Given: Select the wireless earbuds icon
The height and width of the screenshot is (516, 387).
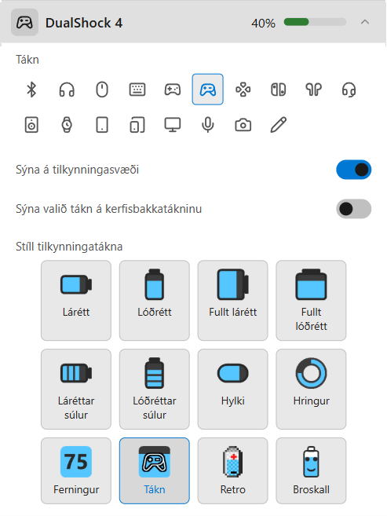Looking at the screenshot, I should tap(314, 90).
